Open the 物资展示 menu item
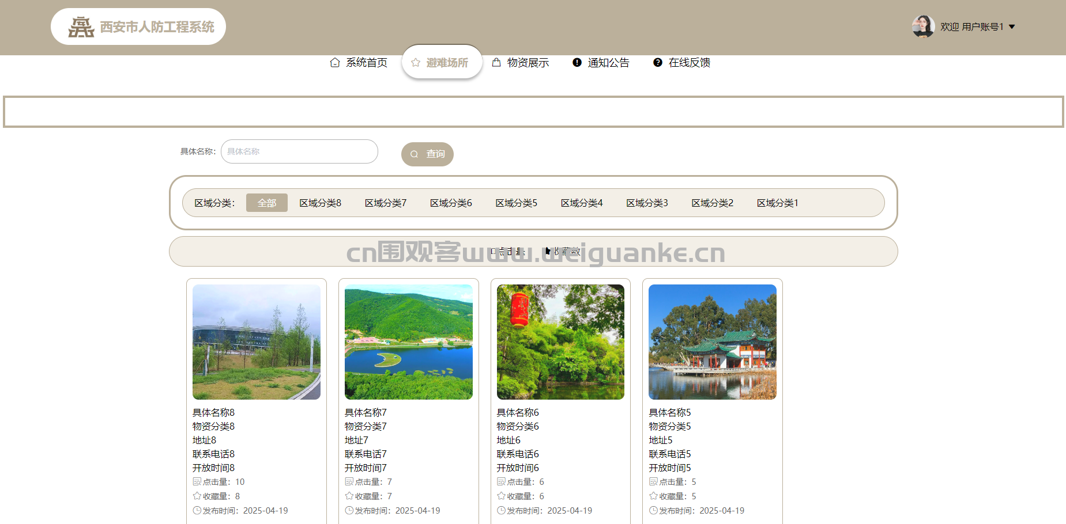The image size is (1066, 524). click(528, 63)
